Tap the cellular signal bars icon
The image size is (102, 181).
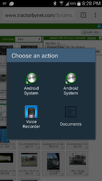(67, 4)
